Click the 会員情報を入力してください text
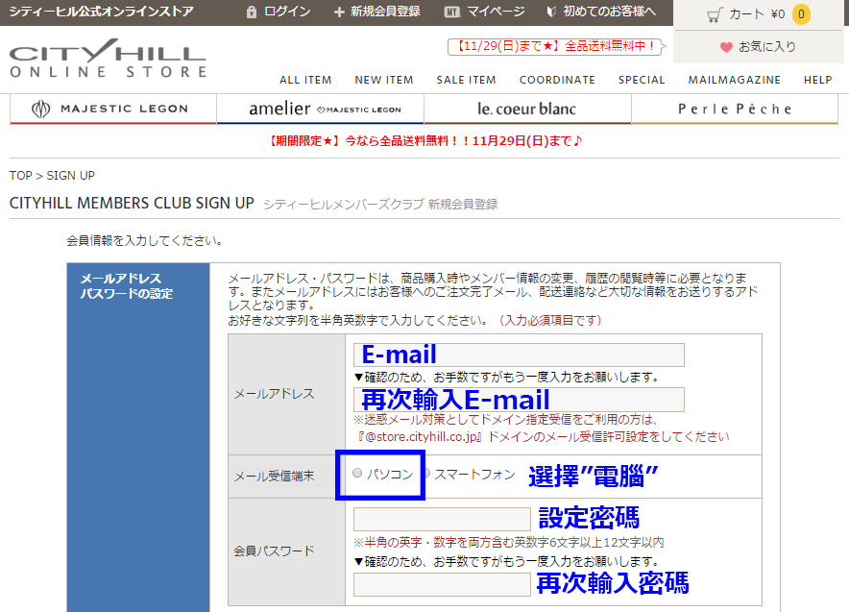Screen dimensions: 849x612 pos(144,241)
